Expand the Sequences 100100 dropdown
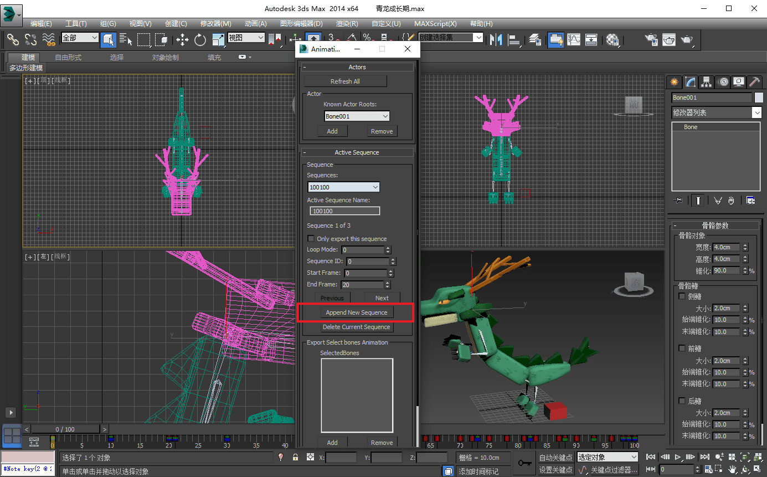 (343, 187)
